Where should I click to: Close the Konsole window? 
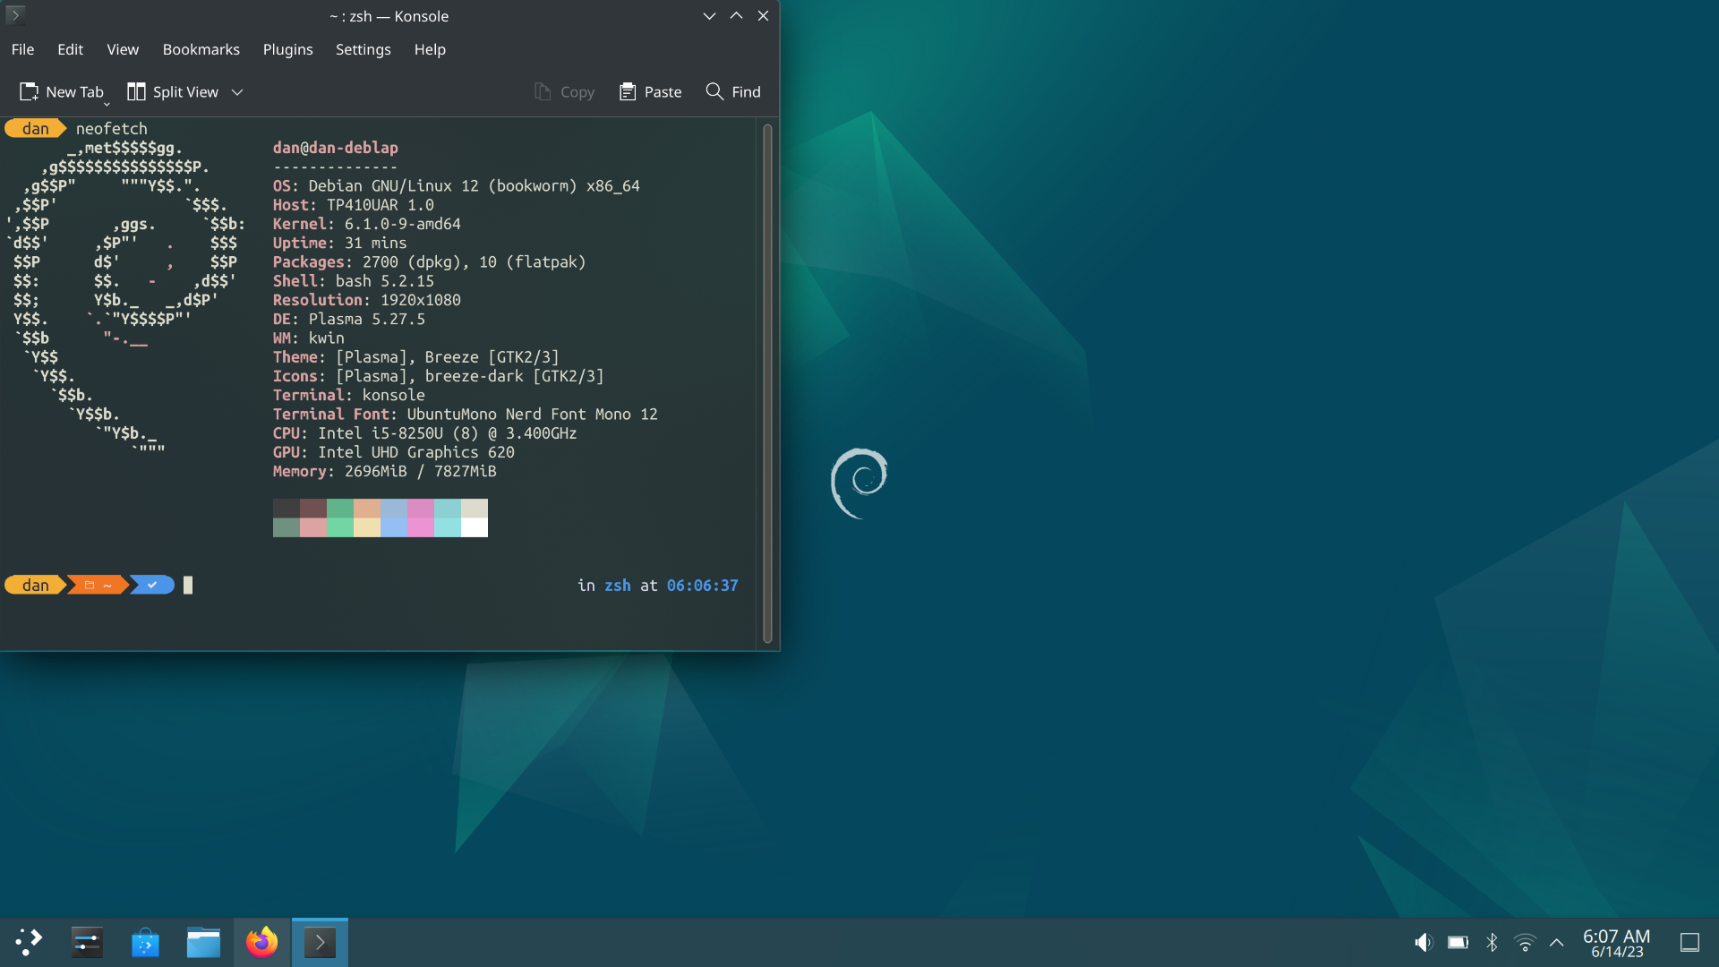[x=763, y=15]
